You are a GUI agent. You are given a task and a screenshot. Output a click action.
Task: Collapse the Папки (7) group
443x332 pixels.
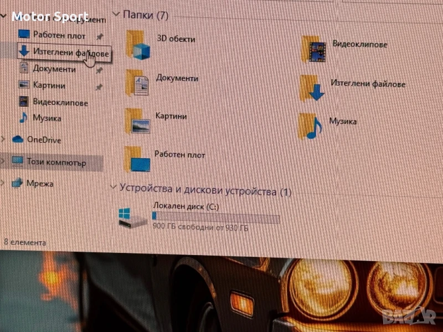[115, 14]
